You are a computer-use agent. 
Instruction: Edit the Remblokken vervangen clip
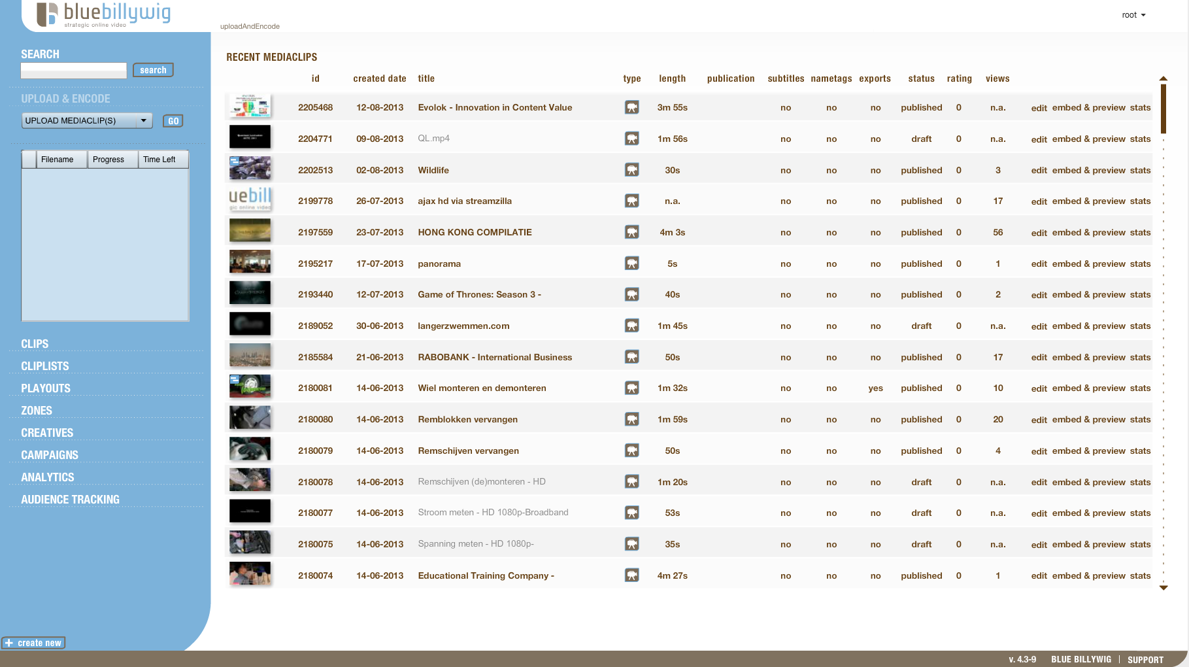pyautogui.click(x=1039, y=419)
